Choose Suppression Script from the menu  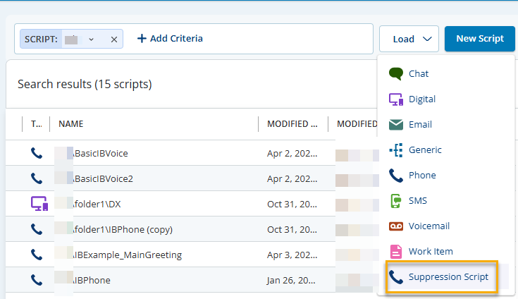448,277
